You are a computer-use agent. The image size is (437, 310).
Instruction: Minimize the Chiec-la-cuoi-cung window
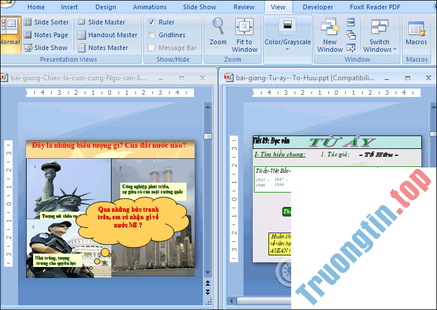click(160, 79)
